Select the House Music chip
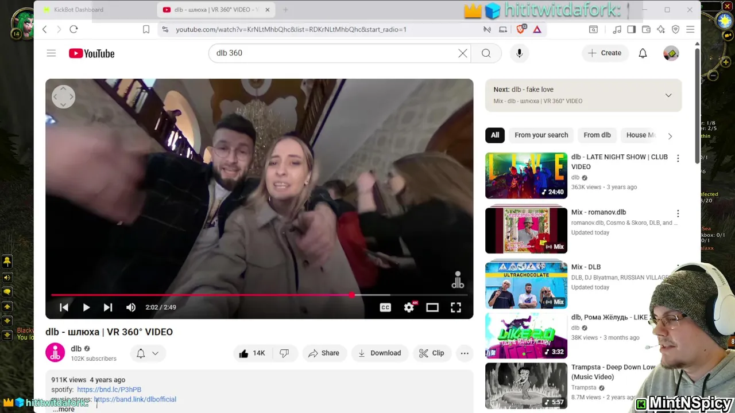The height and width of the screenshot is (413, 735). (x=640, y=135)
